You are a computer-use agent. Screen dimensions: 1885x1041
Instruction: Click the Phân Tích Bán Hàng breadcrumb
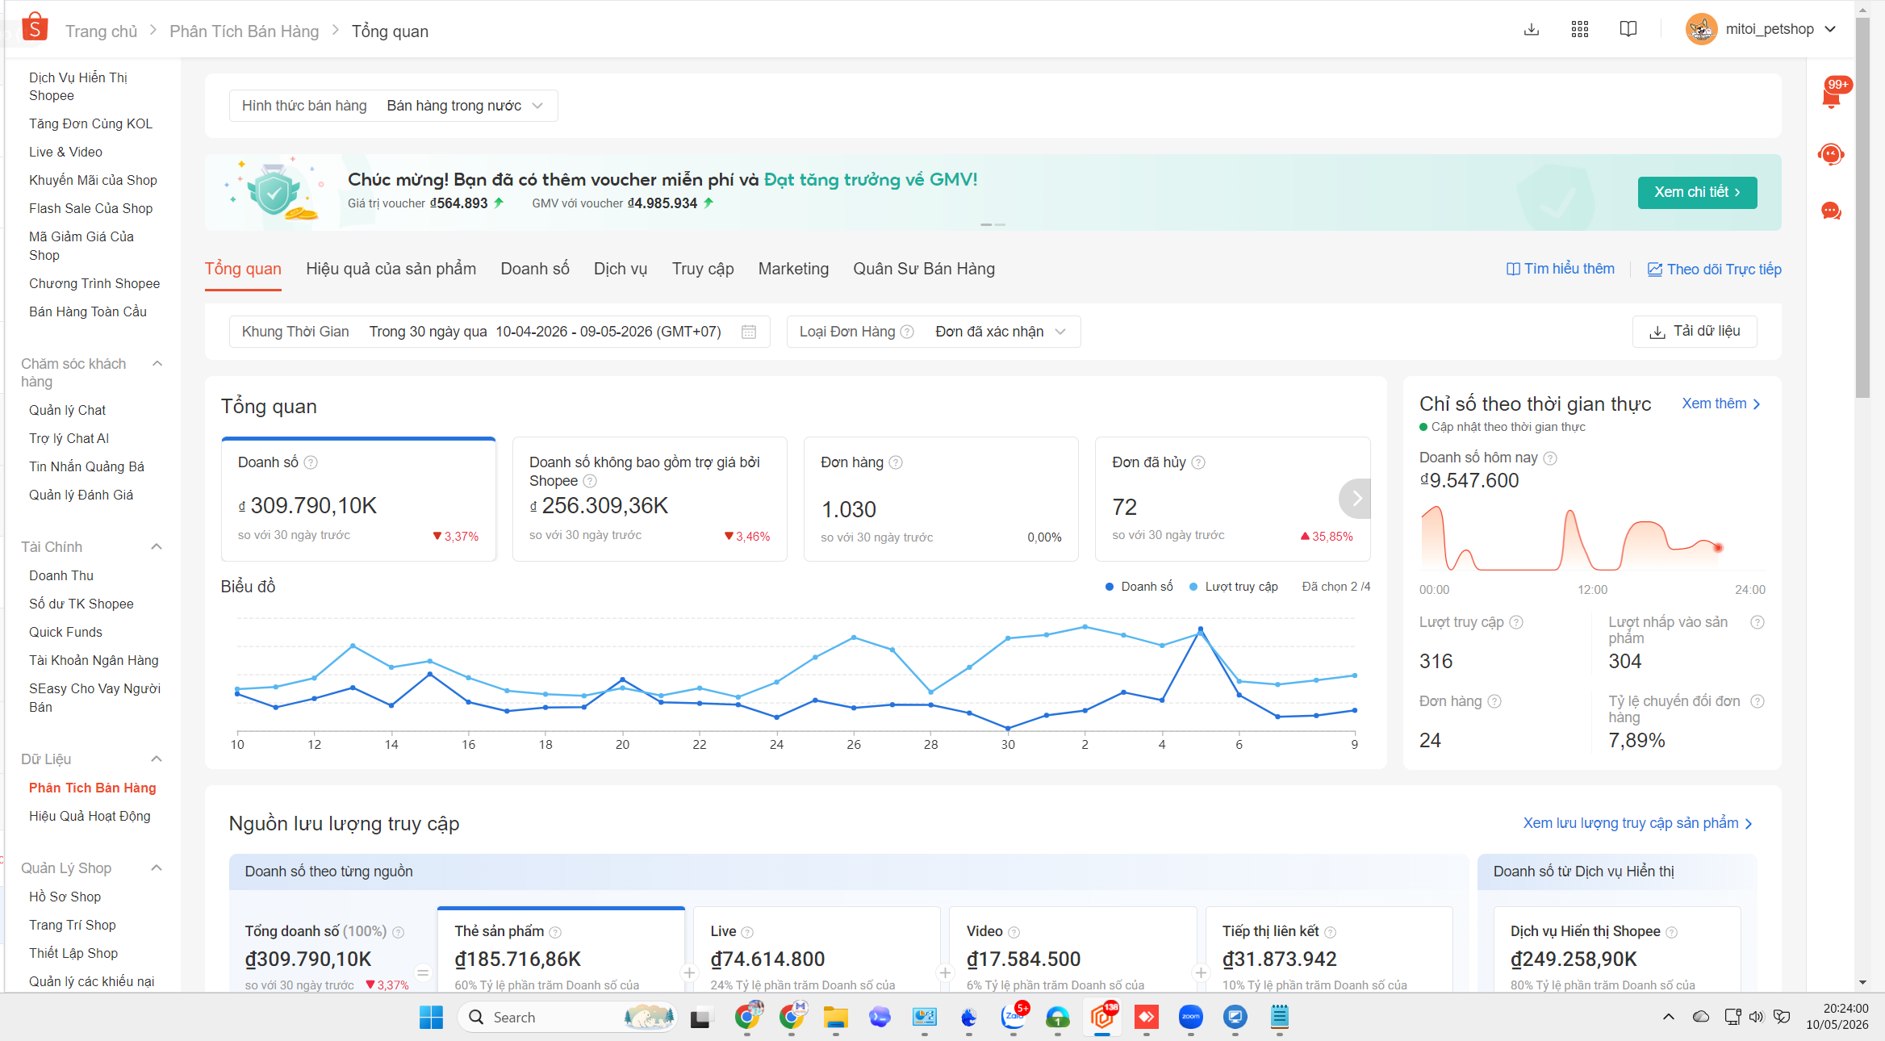tap(245, 31)
